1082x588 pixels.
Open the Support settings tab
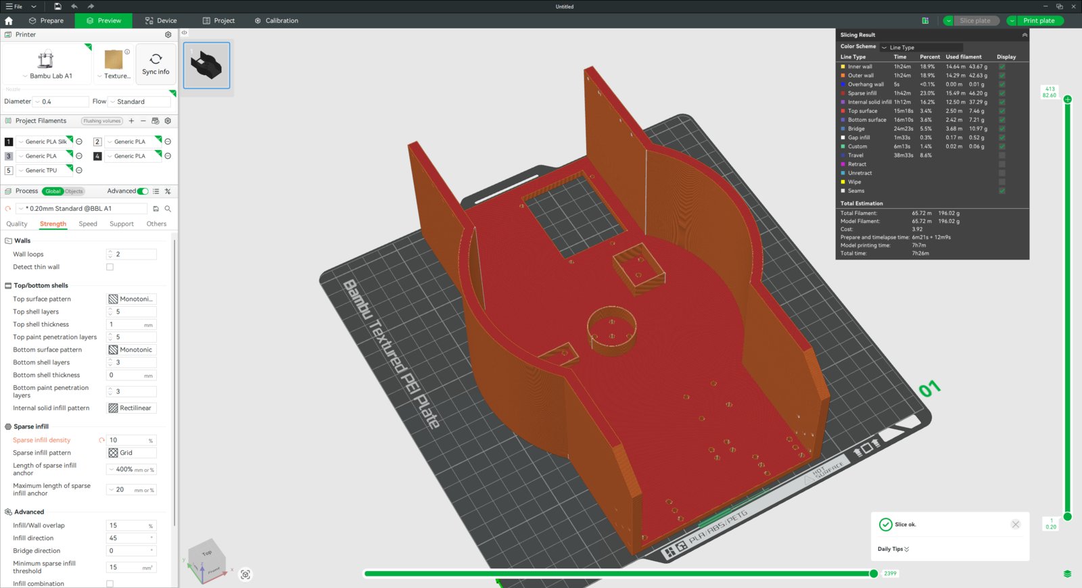(x=122, y=224)
